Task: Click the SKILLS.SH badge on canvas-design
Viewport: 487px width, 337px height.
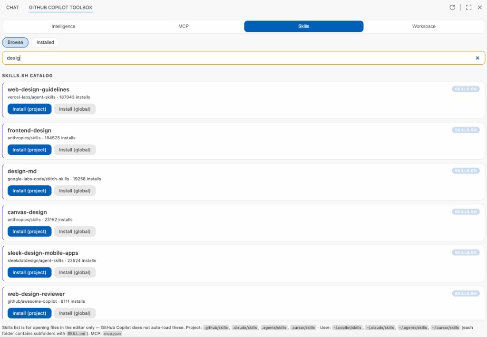Action: [x=466, y=212]
